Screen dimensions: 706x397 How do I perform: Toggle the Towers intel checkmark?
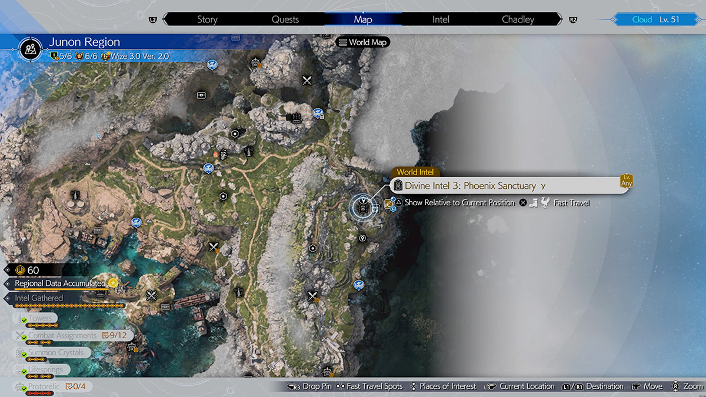(24, 320)
